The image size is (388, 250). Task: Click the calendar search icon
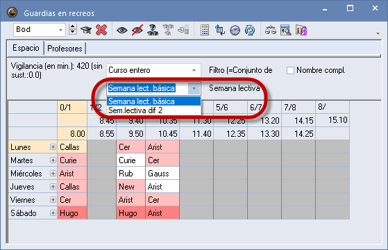point(286,30)
